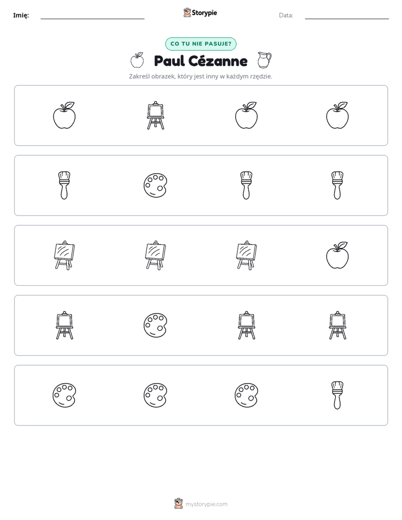Pick the apple in the third row
This screenshot has width=402, height=520.
pos(337,255)
